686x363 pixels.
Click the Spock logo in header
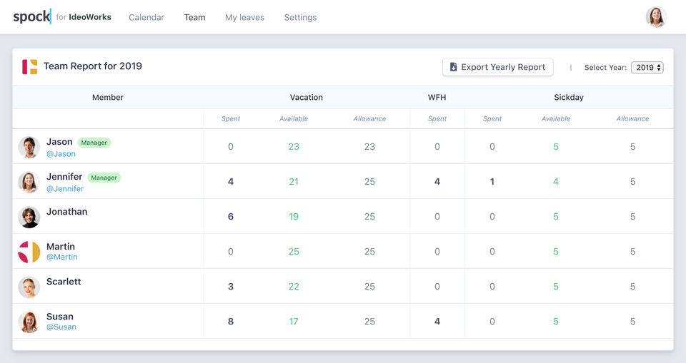(32, 17)
